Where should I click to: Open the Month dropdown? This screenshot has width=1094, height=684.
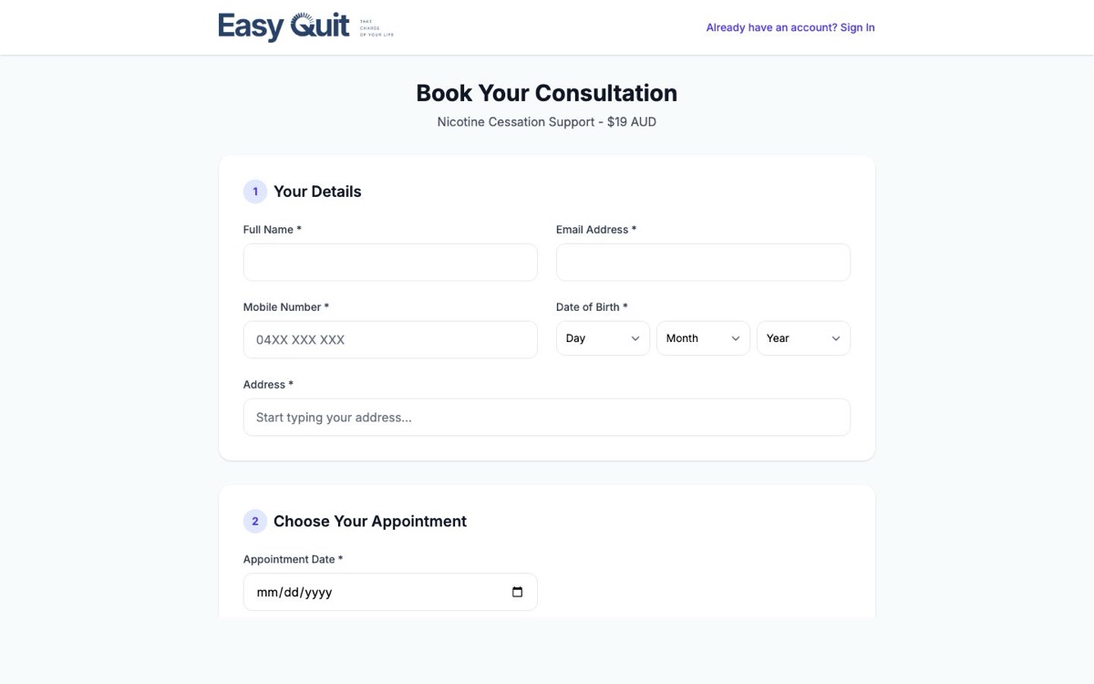click(702, 338)
